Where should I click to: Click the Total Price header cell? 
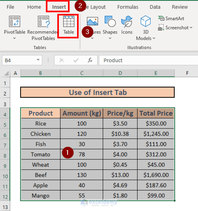tap(156, 113)
